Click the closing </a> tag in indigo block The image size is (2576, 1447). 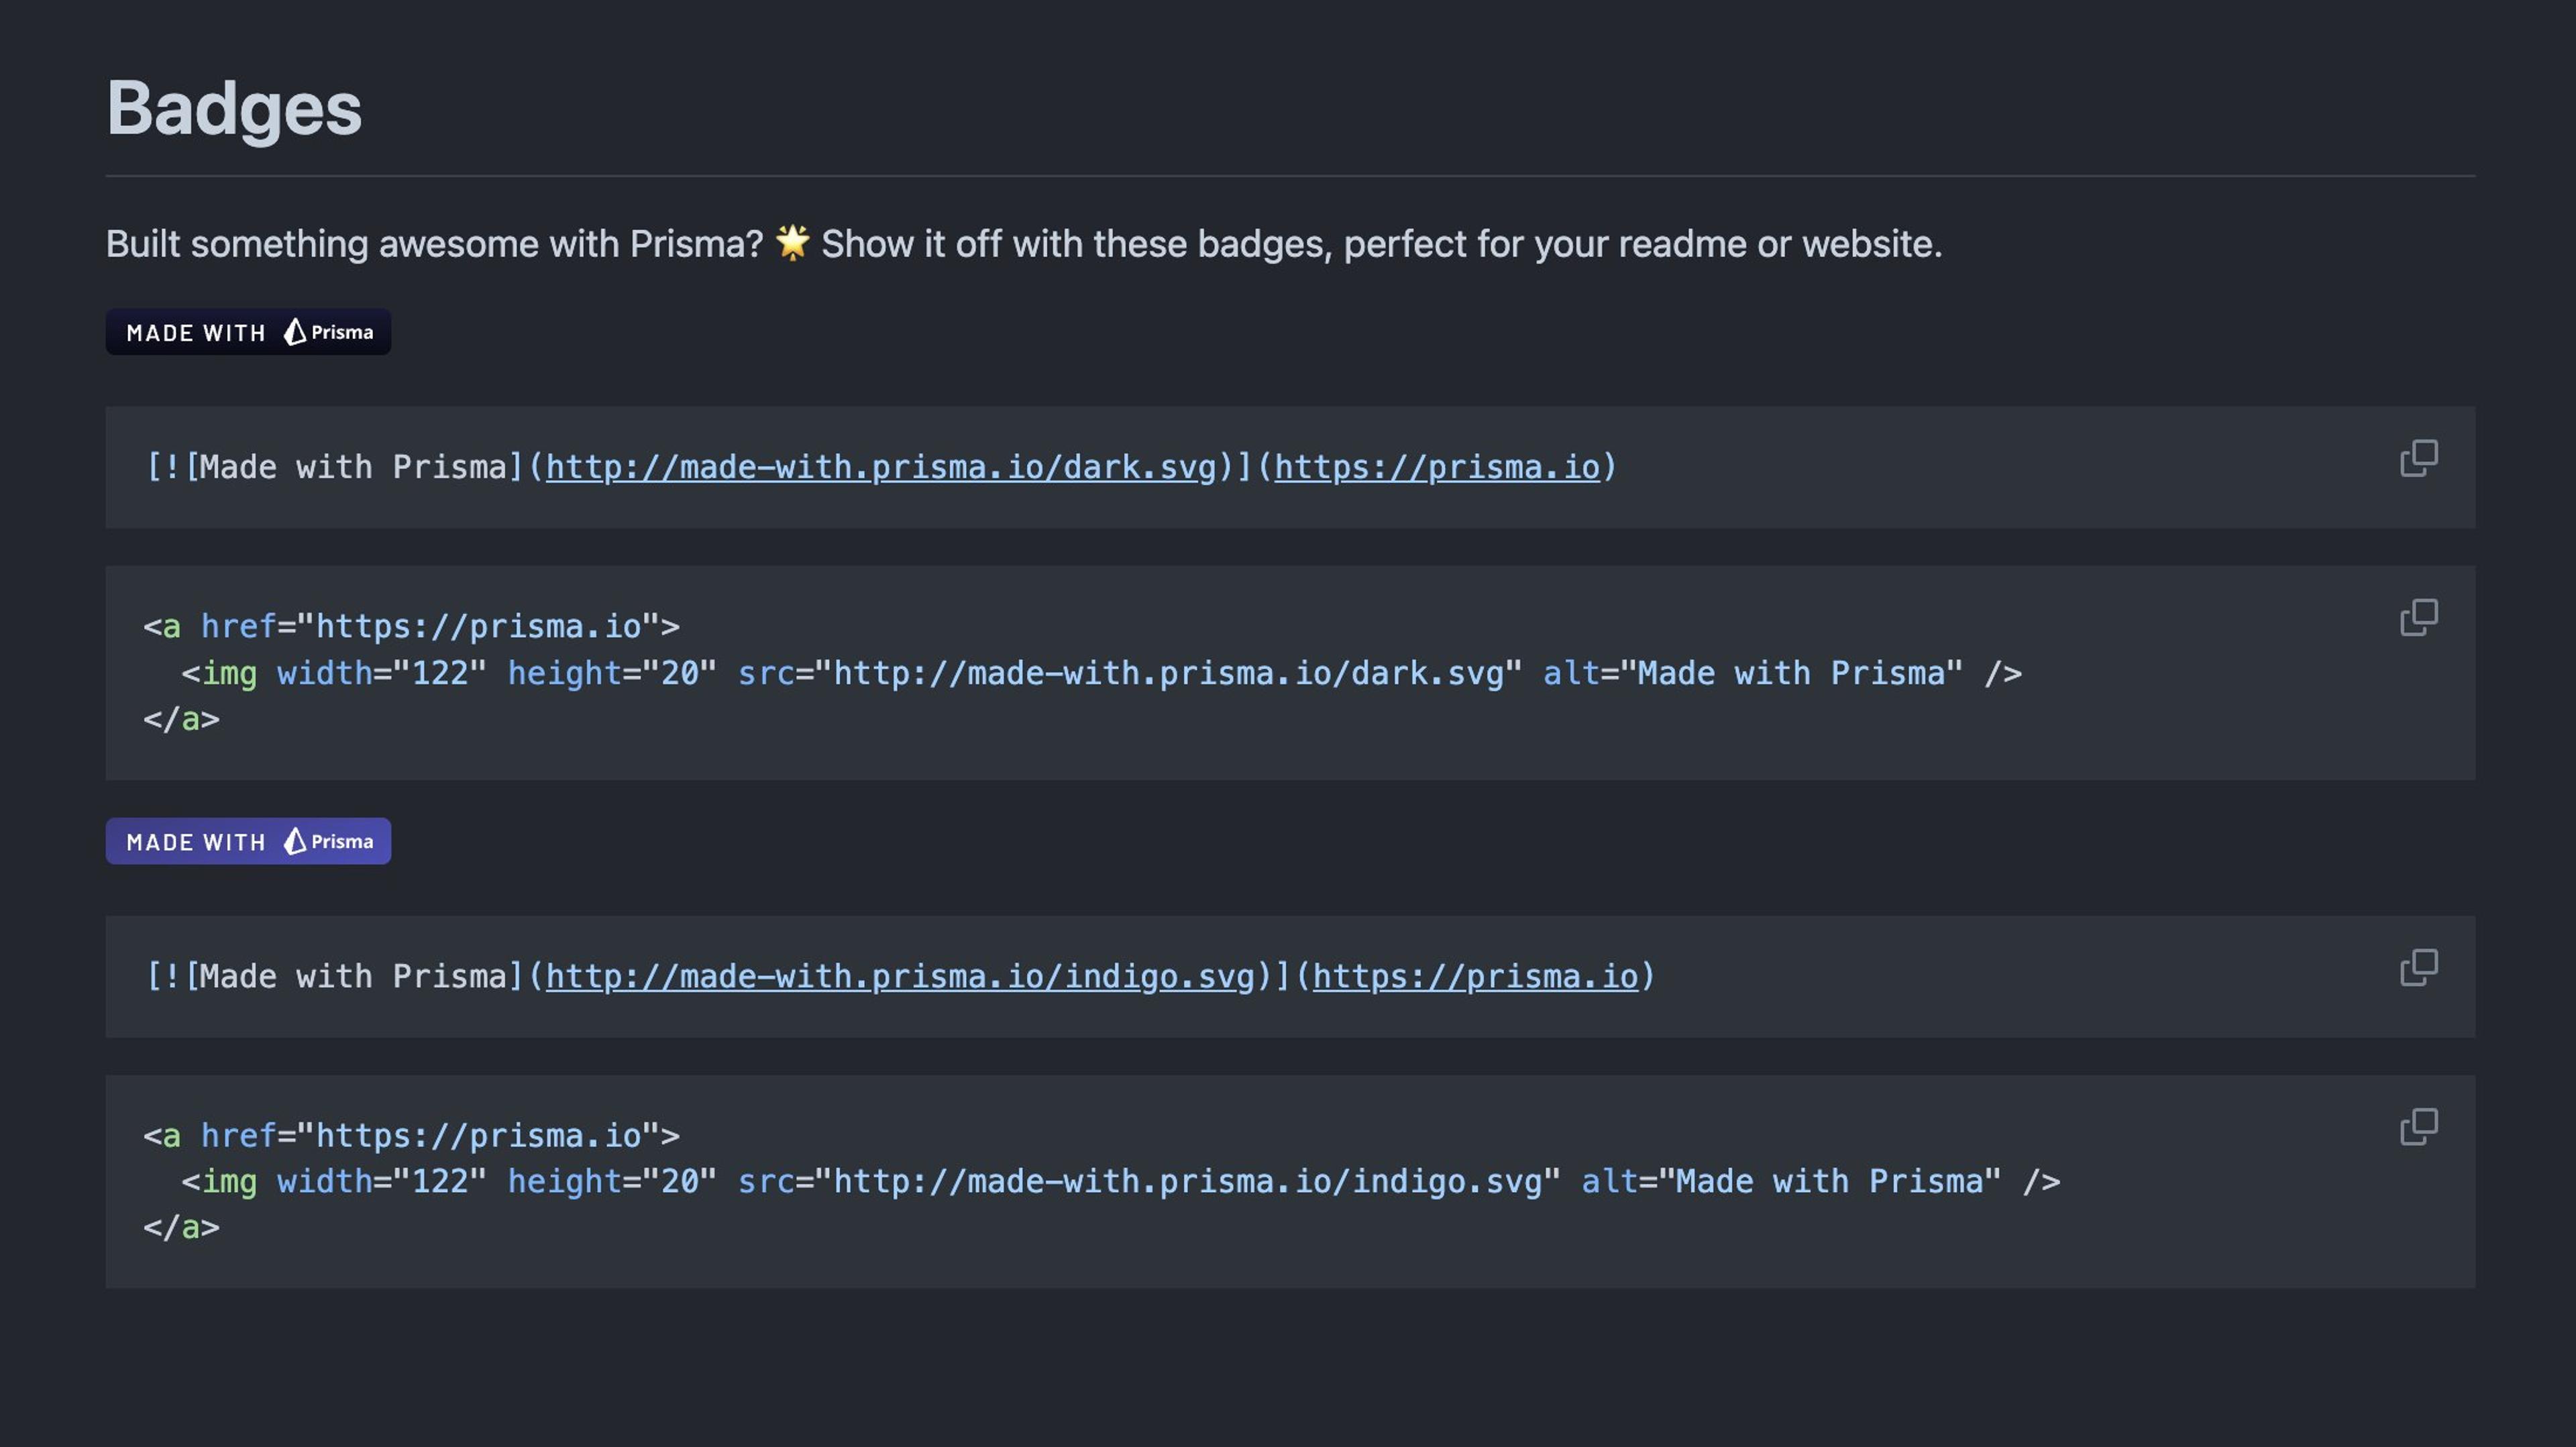181,1227
